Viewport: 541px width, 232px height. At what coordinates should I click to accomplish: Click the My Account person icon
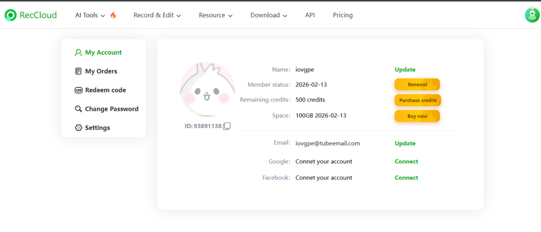[78, 53]
